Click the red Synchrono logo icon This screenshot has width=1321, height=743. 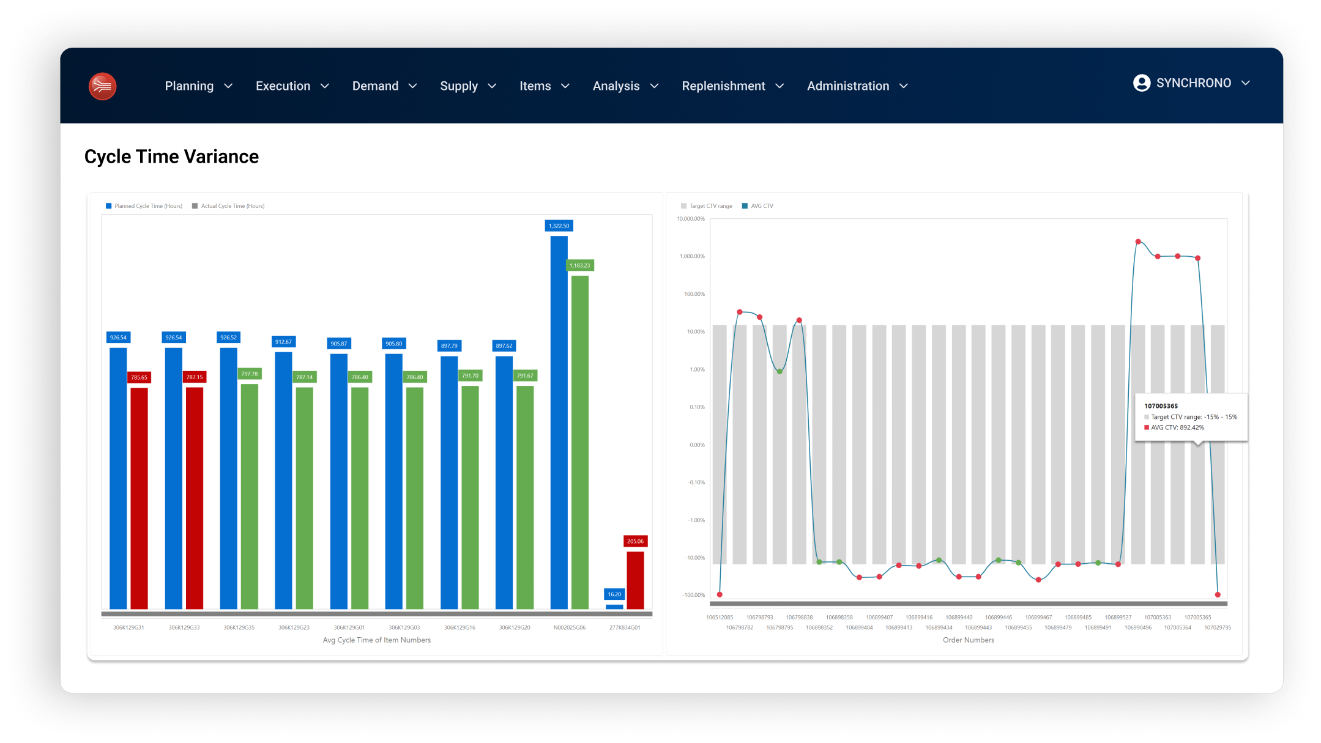click(x=102, y=86)
